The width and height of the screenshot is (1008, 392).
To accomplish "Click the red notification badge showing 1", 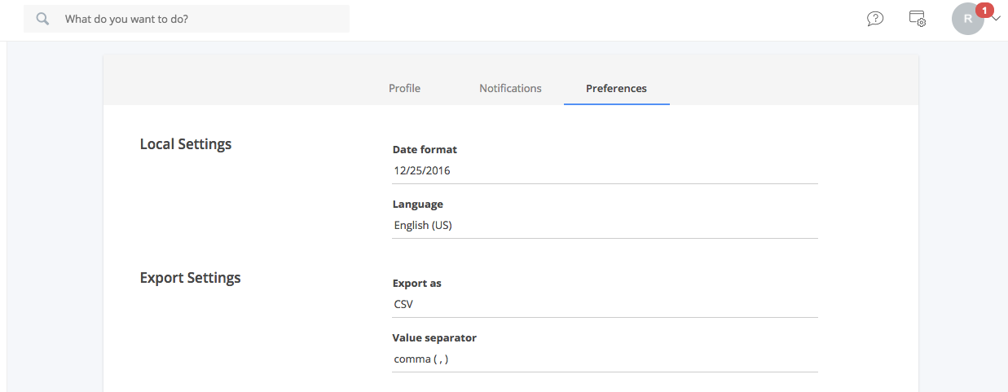I will point(984,10).
